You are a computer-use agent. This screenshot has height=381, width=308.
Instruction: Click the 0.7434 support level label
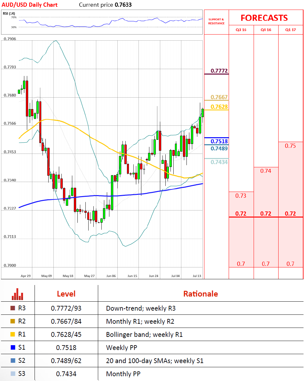tap(219, 162)
